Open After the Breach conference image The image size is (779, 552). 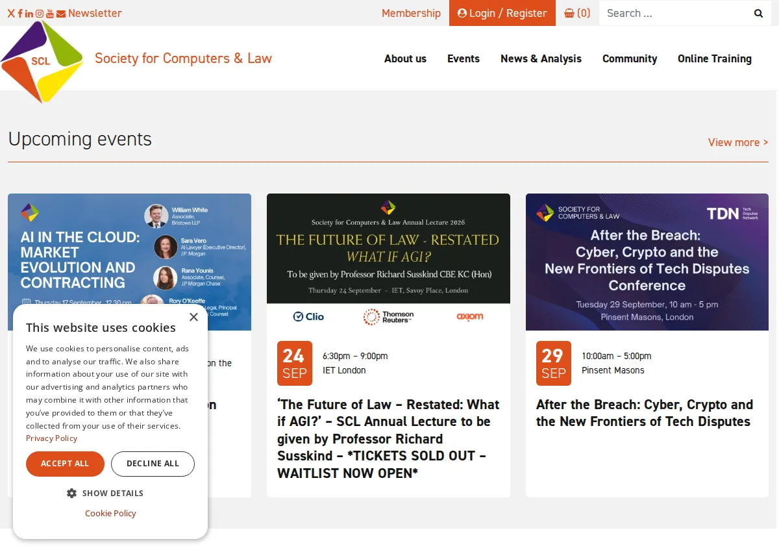(x=647, y=262)
